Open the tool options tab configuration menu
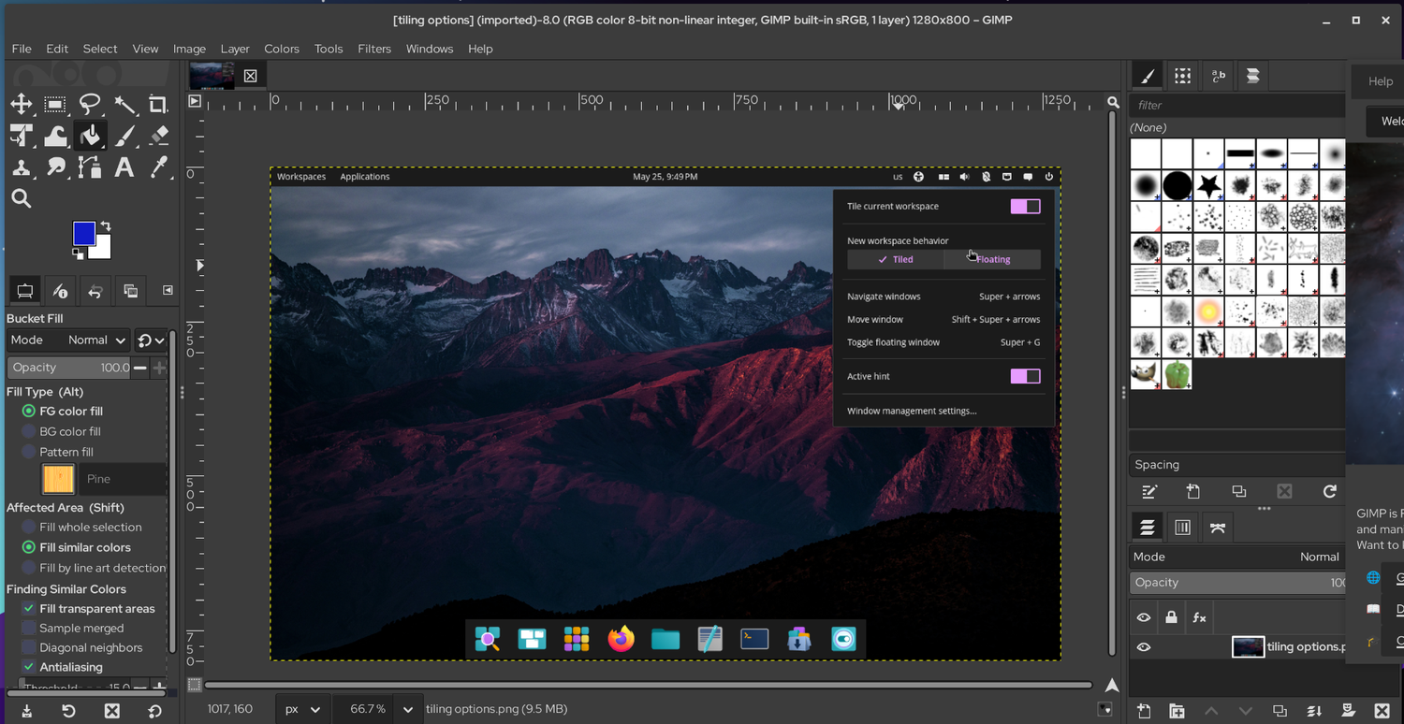The image size is (1404, 724). point(168,290)
